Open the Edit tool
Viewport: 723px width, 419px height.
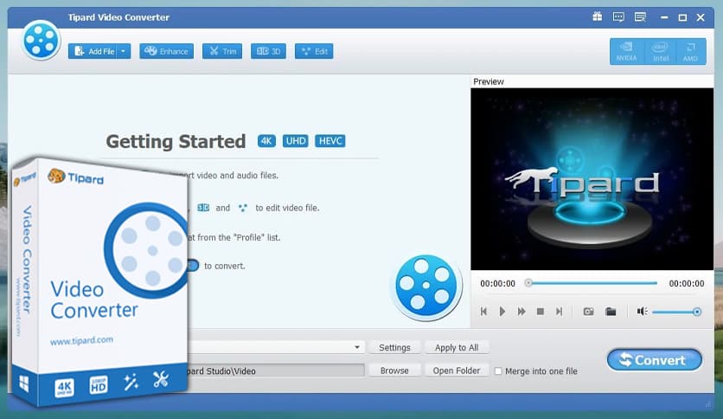[314, 51]
